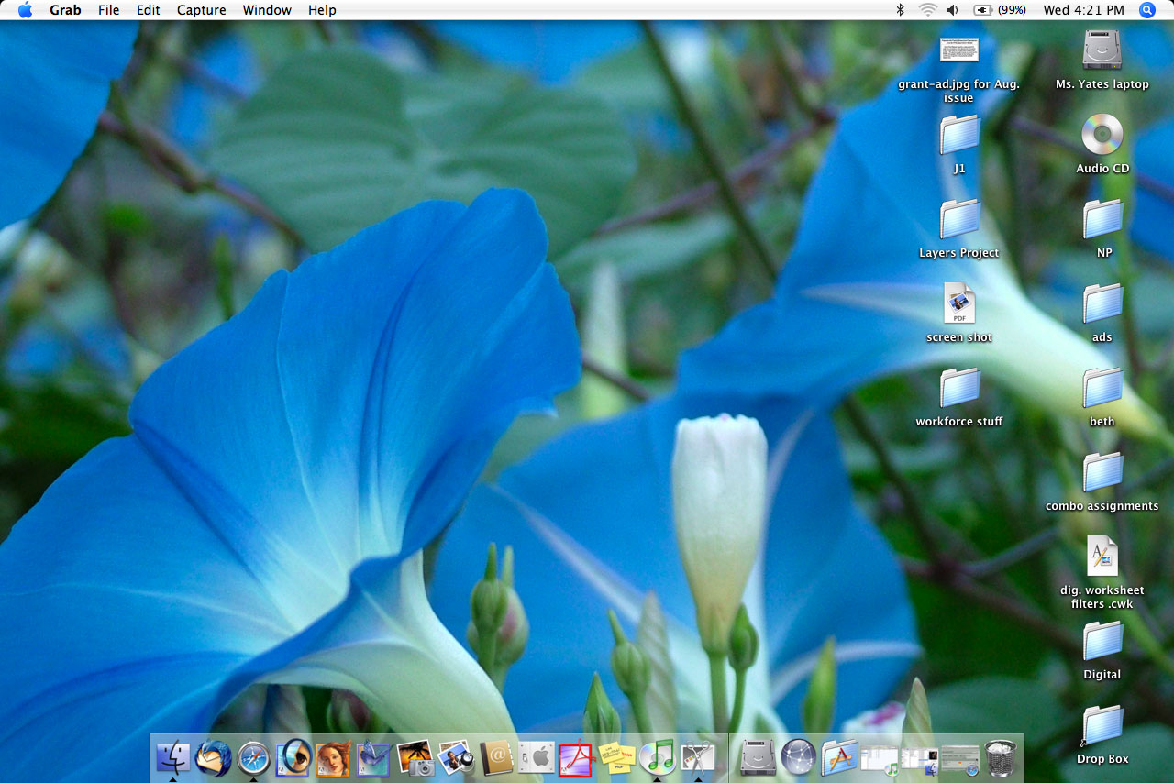Launch Adobe Photoshop eye icon in Dock

293,757
